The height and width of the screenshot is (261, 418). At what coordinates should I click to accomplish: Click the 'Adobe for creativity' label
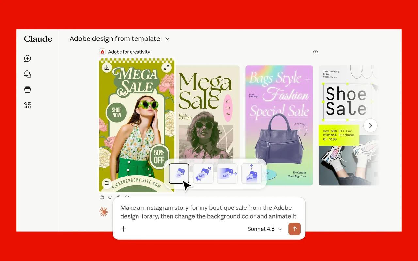click(129, 52)
